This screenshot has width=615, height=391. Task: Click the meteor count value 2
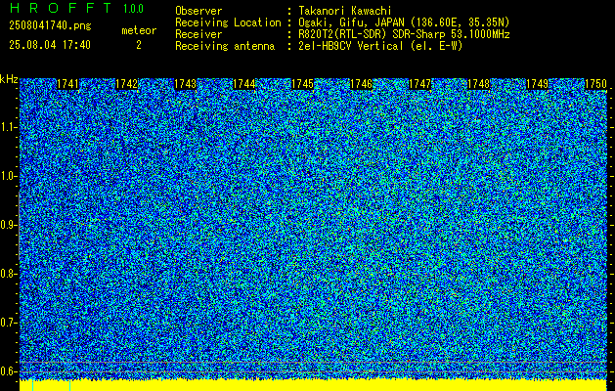point(139,45)
